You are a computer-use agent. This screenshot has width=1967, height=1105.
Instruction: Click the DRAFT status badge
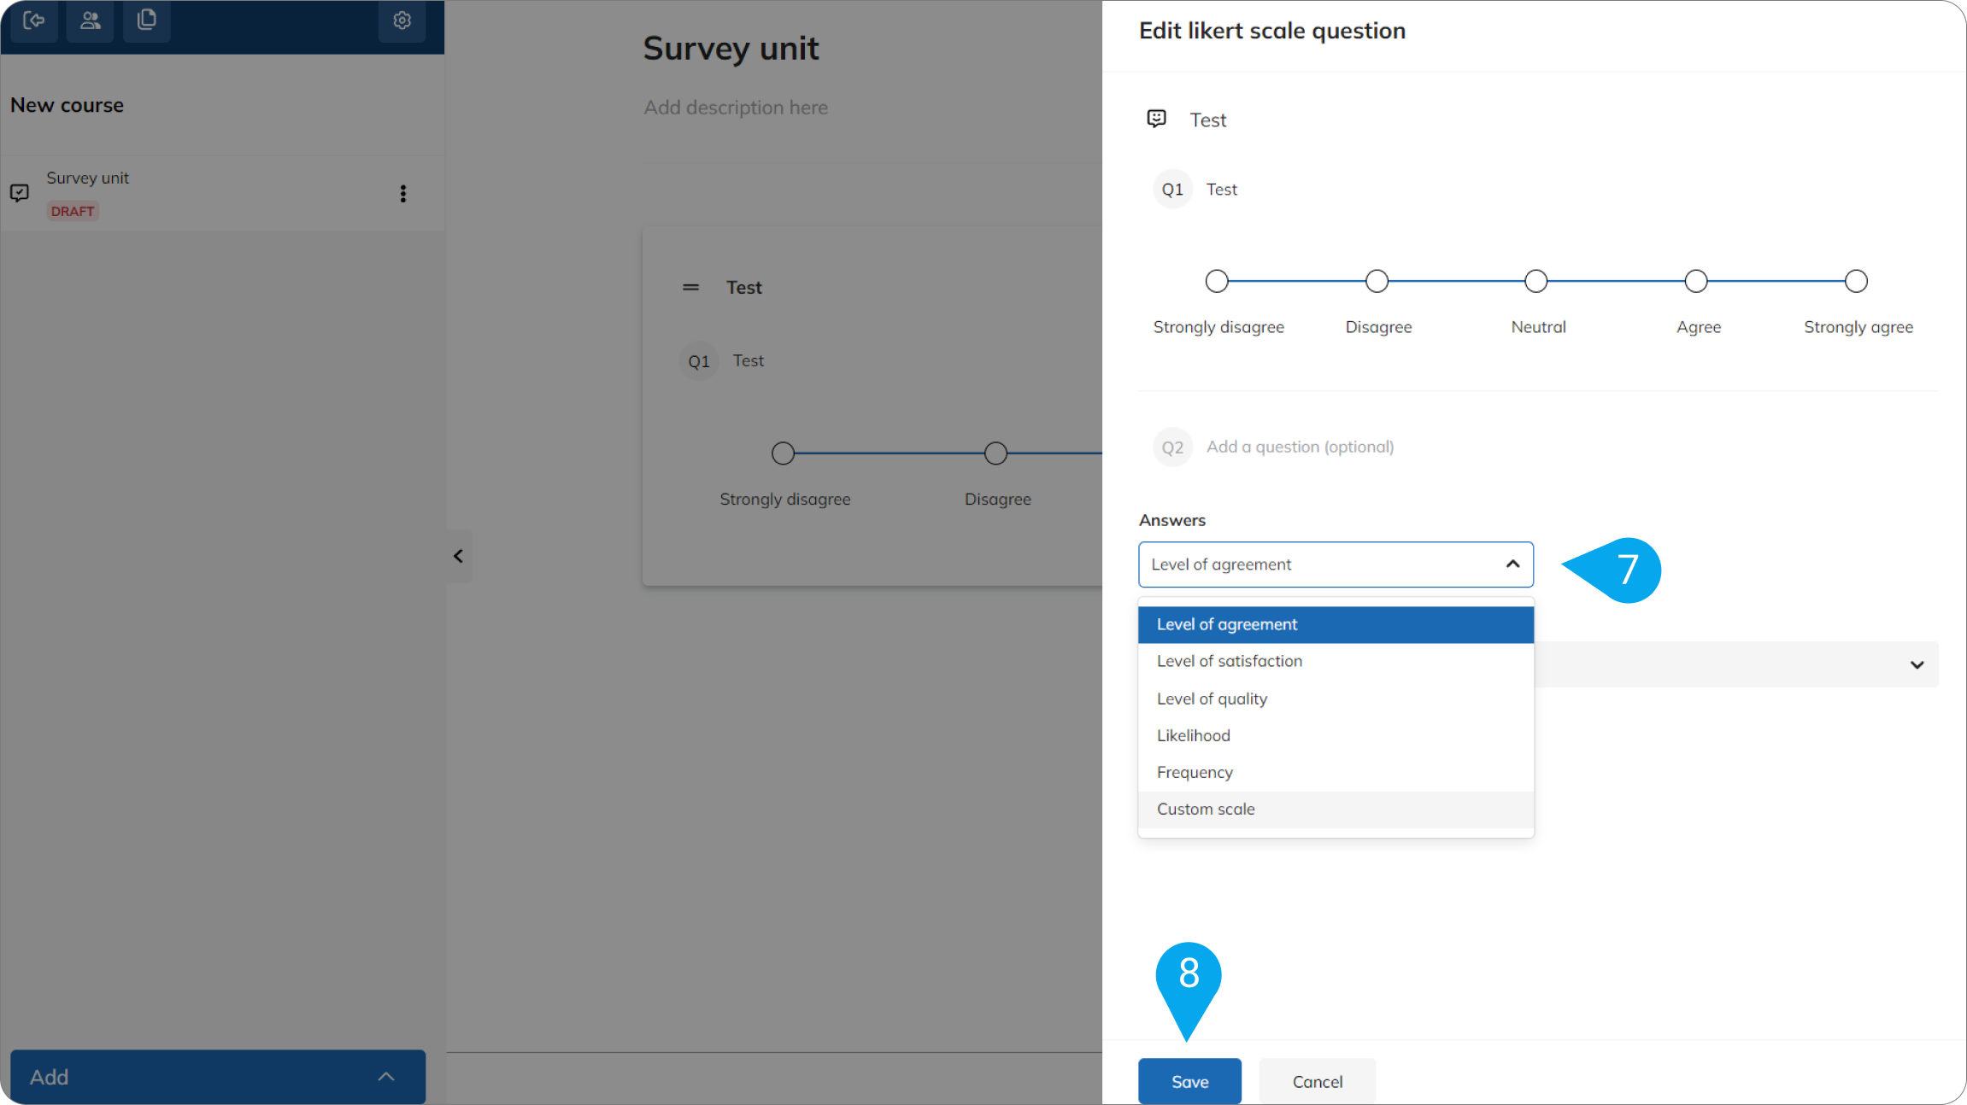pos(73,211)
